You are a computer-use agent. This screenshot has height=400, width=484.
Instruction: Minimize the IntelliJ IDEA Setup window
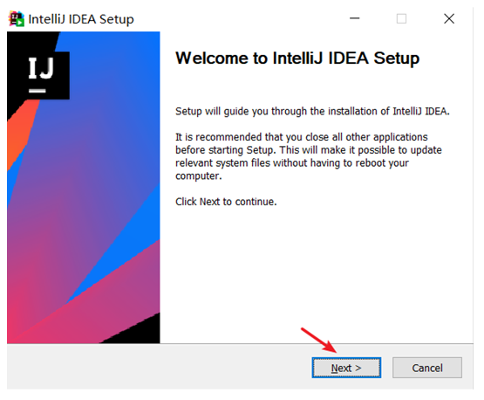(354, 18)
